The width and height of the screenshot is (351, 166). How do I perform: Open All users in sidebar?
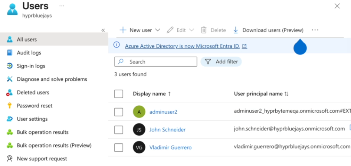click(x=27, y=39)
